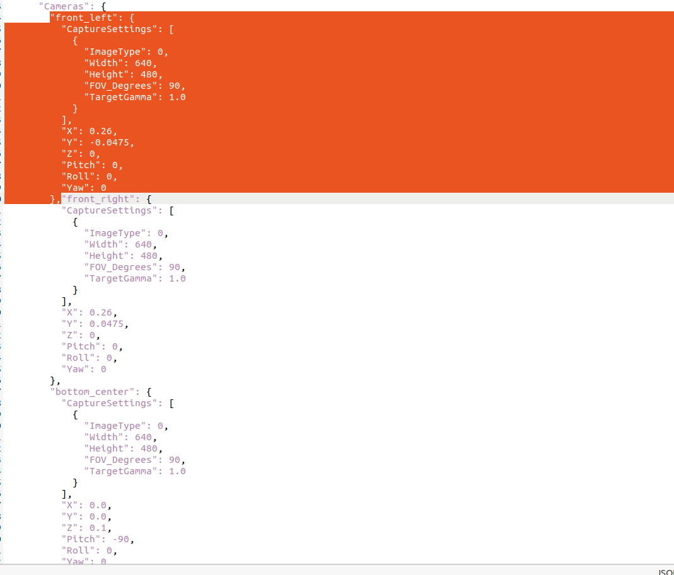Click the X value 0.26 in highlighted block
Image resolution: width=674 pixels, height=575 pixels.
point(101,131)
